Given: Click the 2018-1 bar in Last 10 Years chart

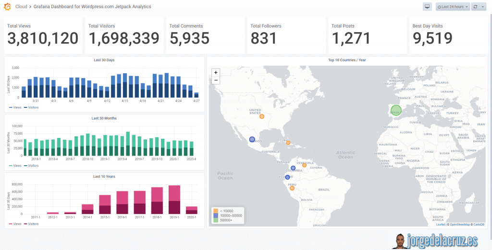Looking at the screenshot, I should point(157,201).
